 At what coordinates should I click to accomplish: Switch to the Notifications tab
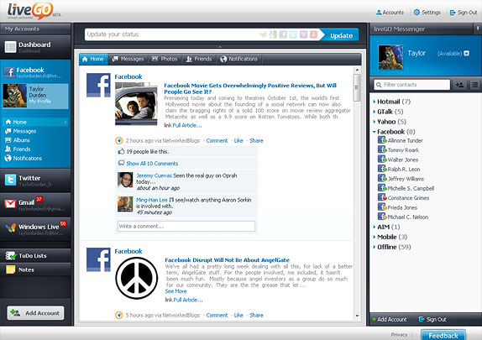coord(238,59)
